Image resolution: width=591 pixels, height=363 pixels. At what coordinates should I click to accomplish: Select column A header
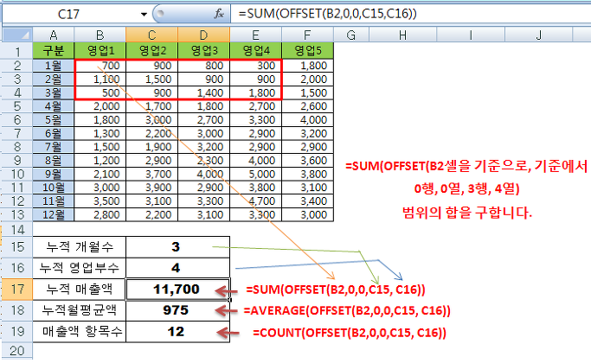coord(54,35)
